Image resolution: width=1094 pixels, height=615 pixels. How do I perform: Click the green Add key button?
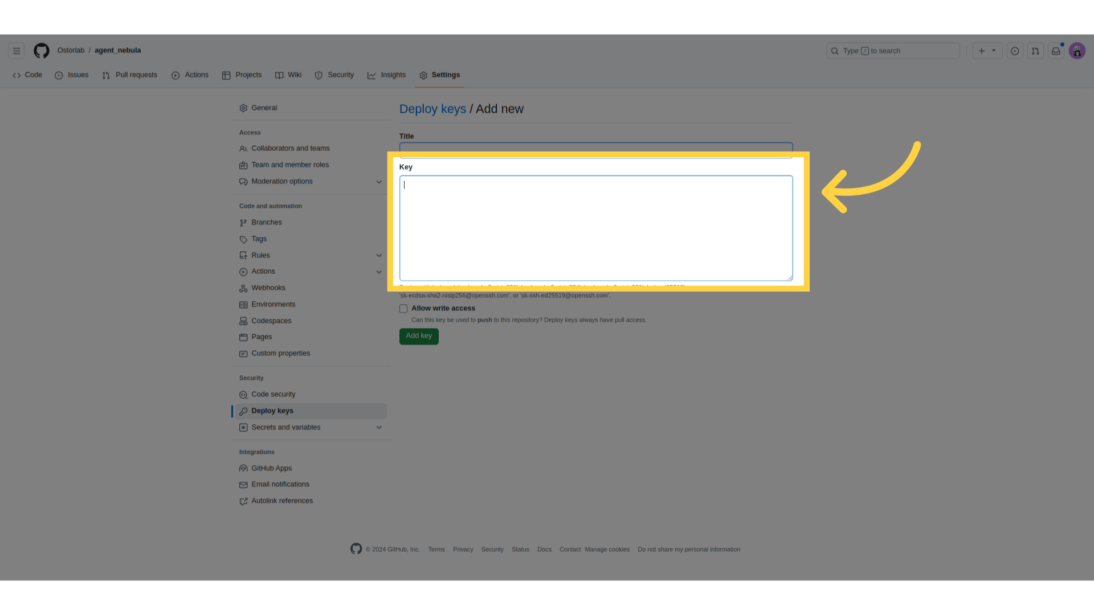click(x=419, y=336)
